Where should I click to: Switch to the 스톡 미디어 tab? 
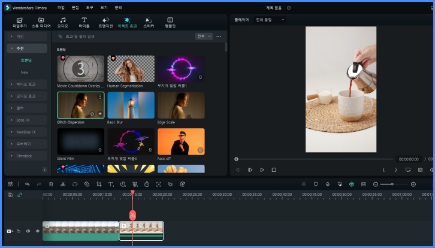click(x=41, y=23)
